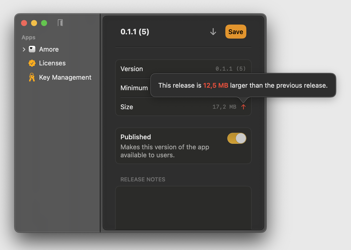The width and height of the screenshot is (351, 250).
Task: Click the Key Management keys icon
Action: coord(32,77)
